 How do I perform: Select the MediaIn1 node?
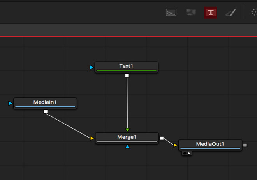[45, 103]
